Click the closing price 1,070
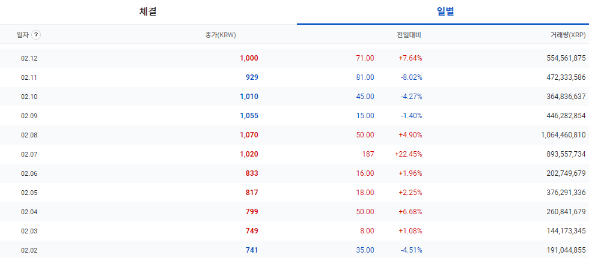 coord(249,134)
